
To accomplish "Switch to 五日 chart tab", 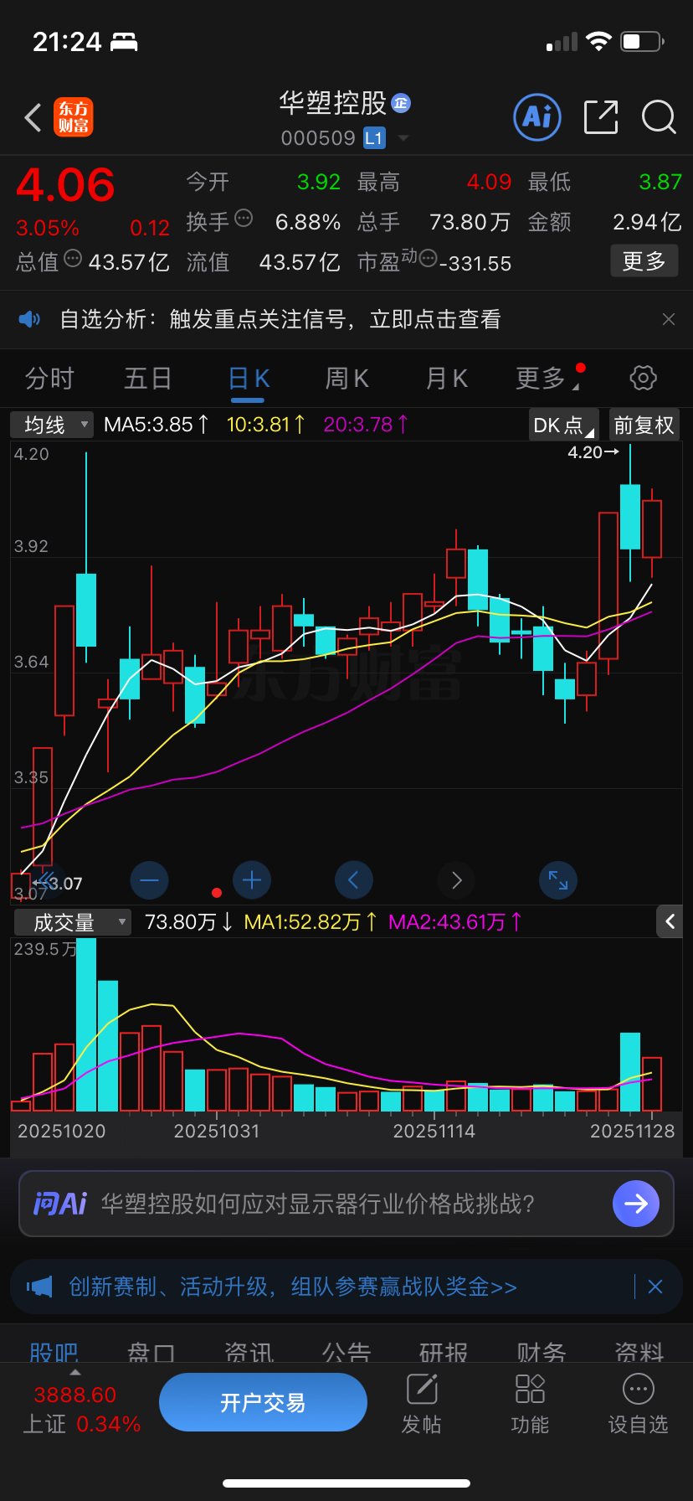I will click(148, 379).
